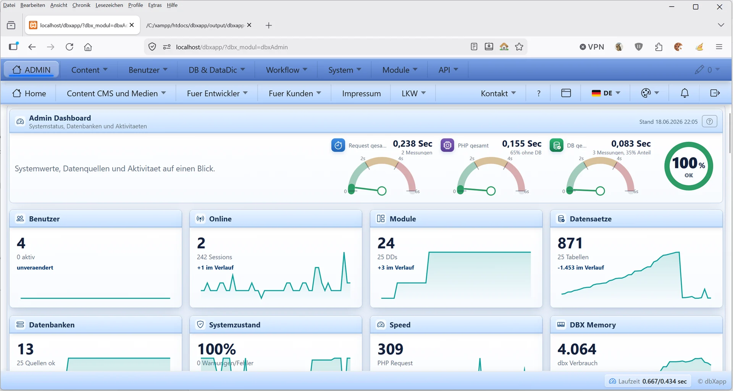Click the shield tracking protection icon

[152, 47]
